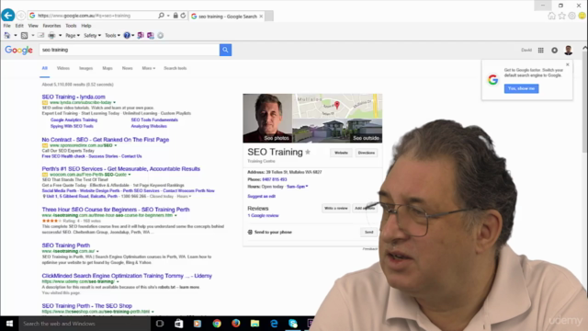Open a new tab beside the Google Search tab

[269, 17]
